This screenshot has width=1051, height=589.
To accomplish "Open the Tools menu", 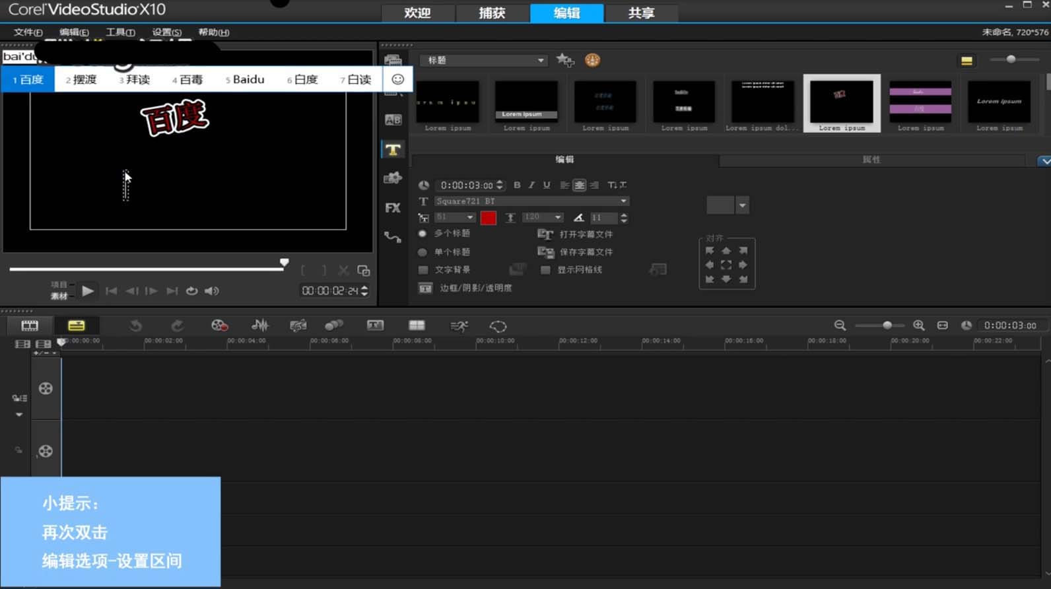I will point(120,32).
